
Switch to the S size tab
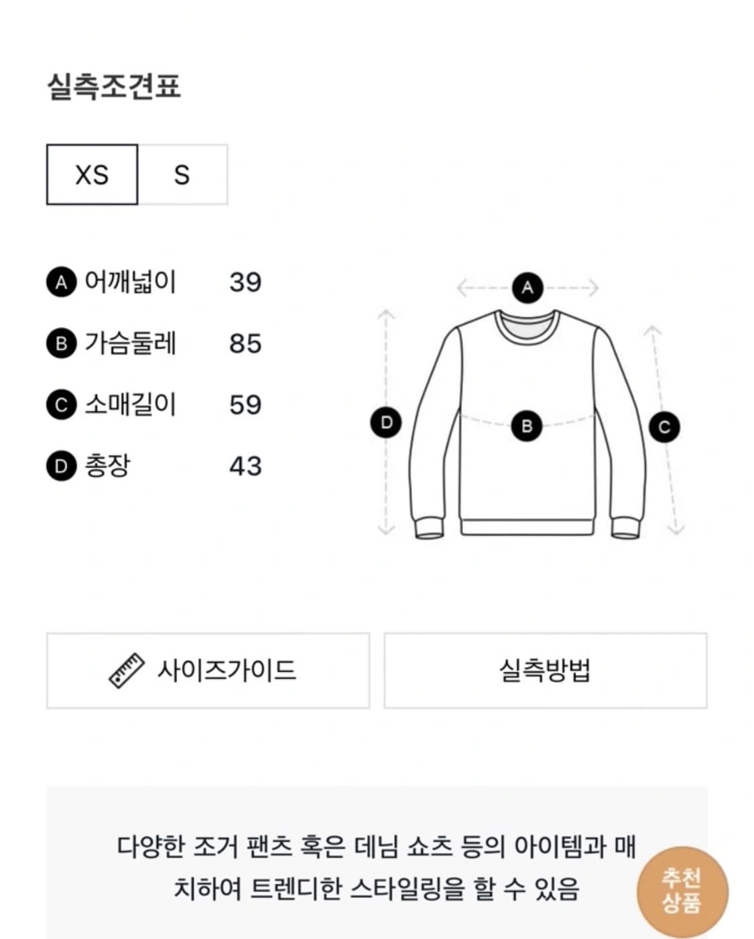[x=182, y=175]
